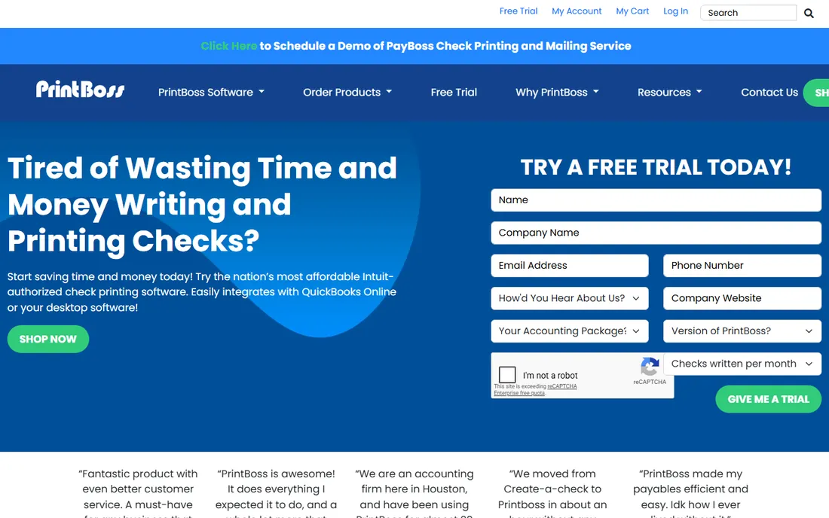Submit with GIVE ME A TRIAL button
Screen dimensions: 829x518
click(768, 399)
